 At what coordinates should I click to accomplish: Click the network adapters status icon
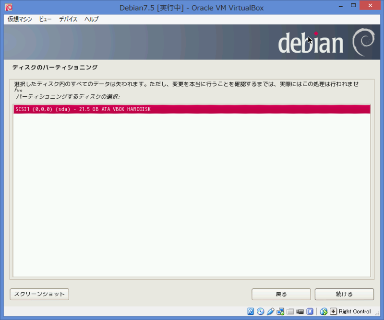(280, 311)
